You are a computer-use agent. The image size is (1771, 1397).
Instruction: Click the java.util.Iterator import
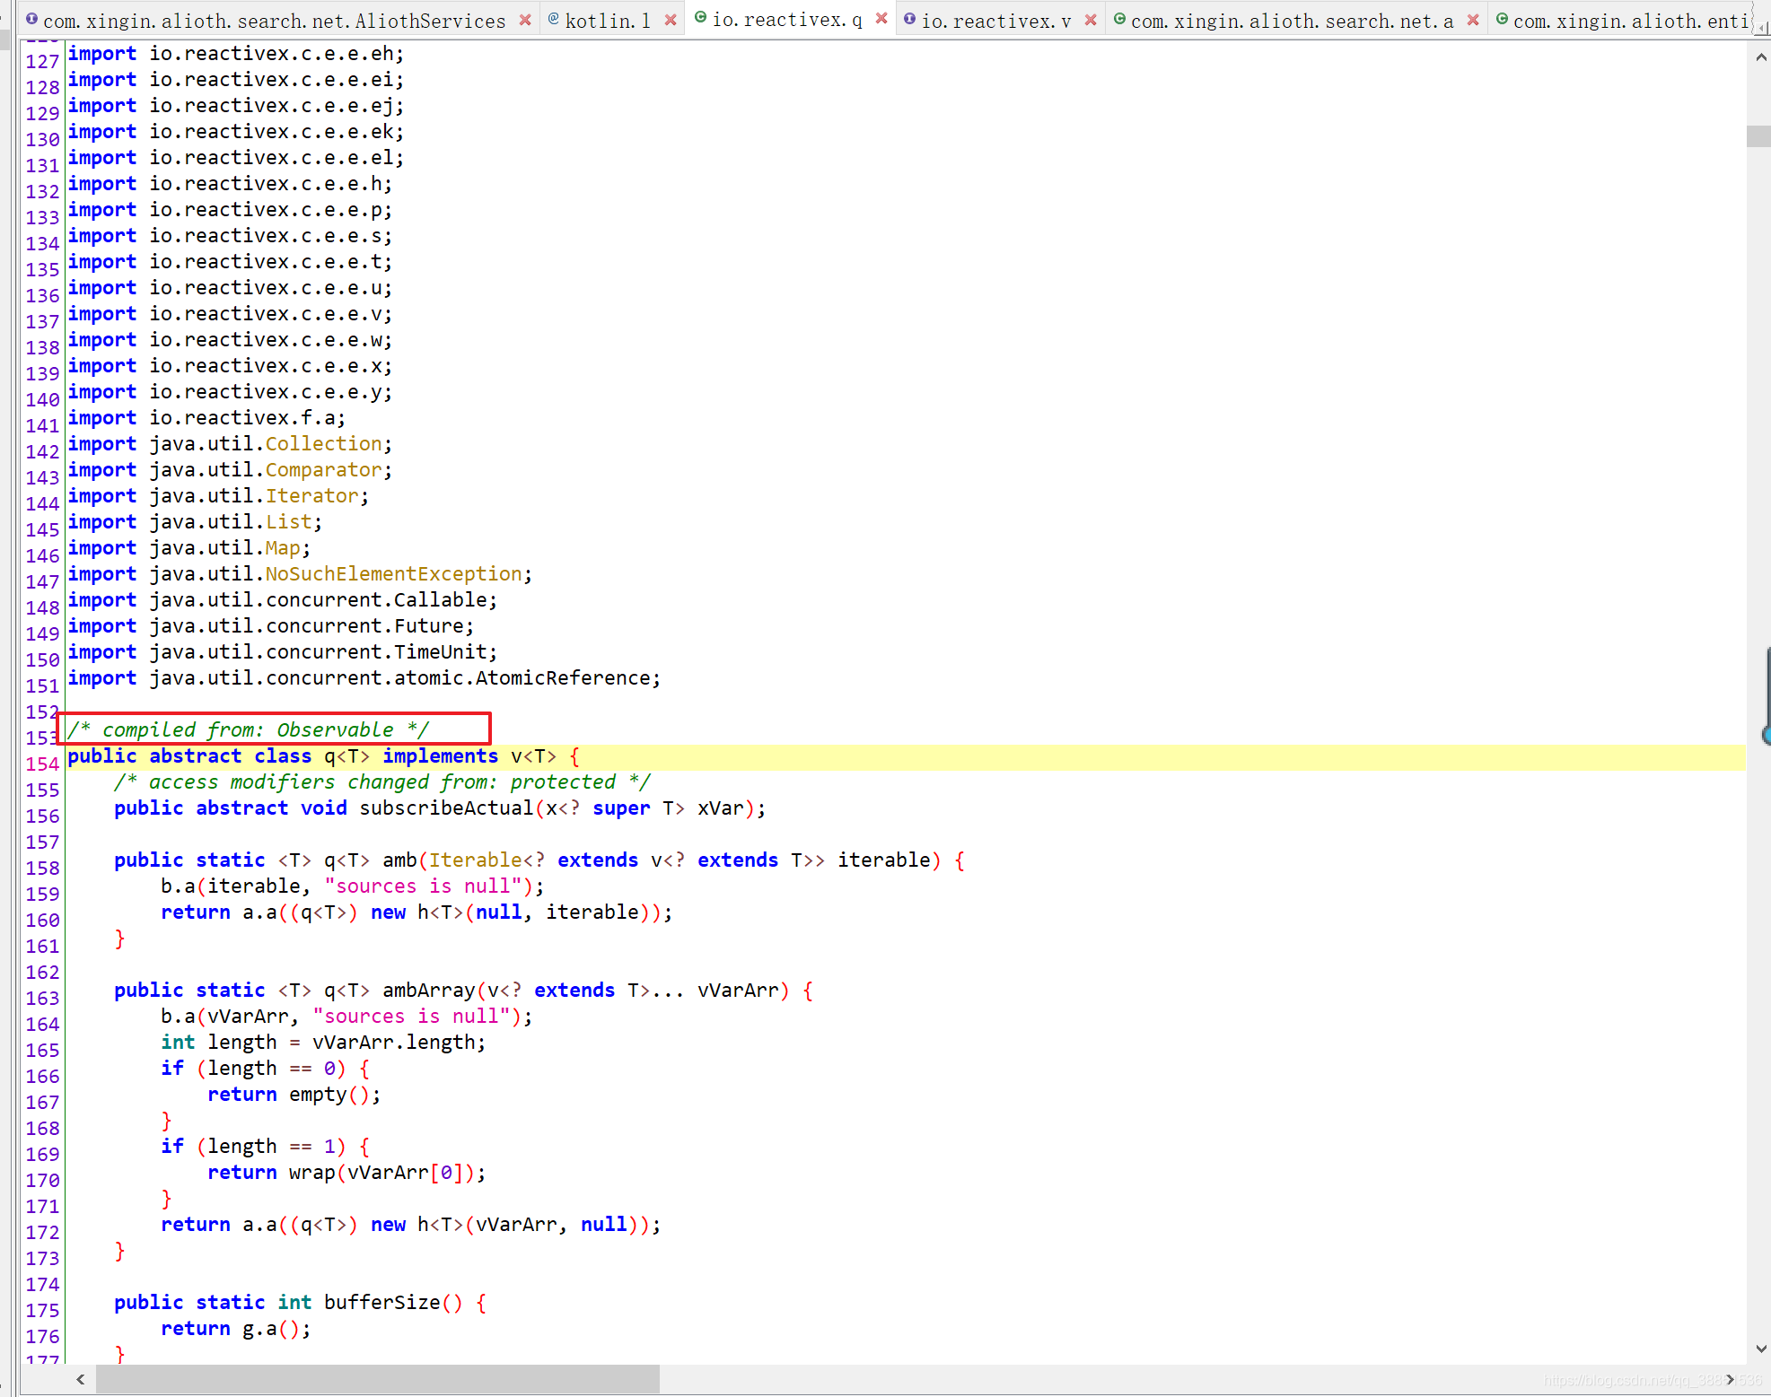(x=218, y=496)
